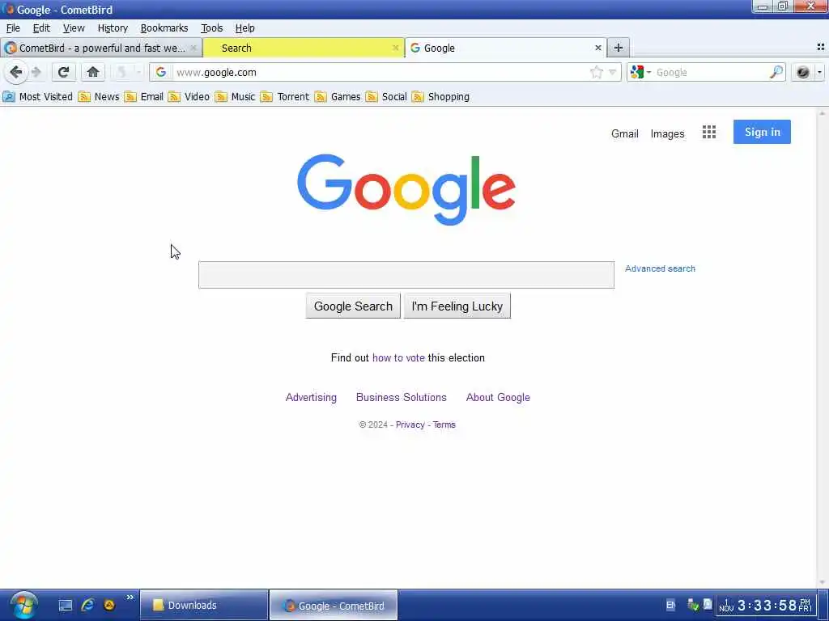Click Show Desktop icon in quick launch

(66, 605)
